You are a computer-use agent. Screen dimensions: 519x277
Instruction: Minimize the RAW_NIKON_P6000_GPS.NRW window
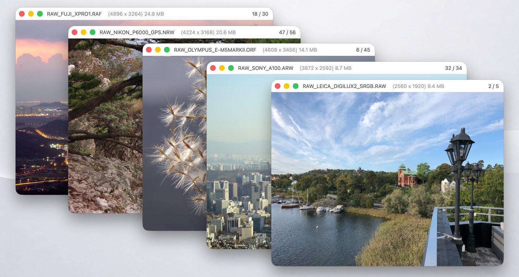[83, 32]
